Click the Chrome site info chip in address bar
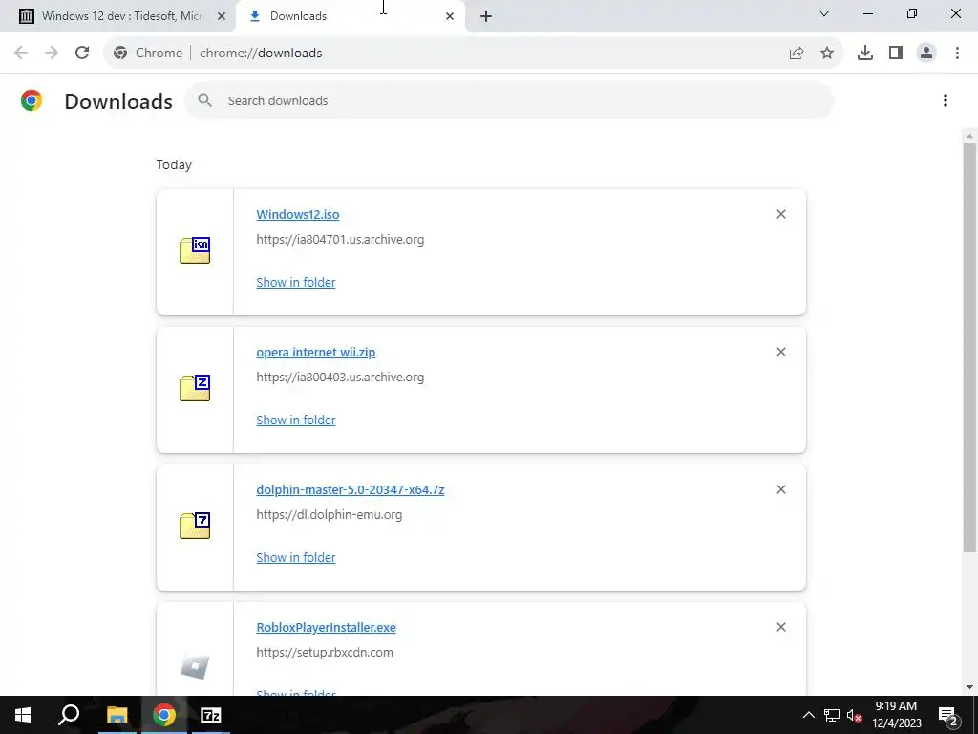 click(x=148, y=54)
